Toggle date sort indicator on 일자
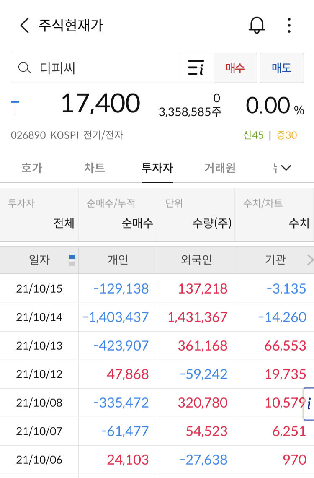Screen dimensions: 314x478 click(x=72, y=260)
